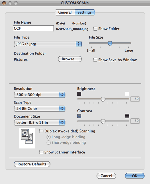Expand the Resolution 300 x 300 dpi dropdown

(x=40, y=95)
